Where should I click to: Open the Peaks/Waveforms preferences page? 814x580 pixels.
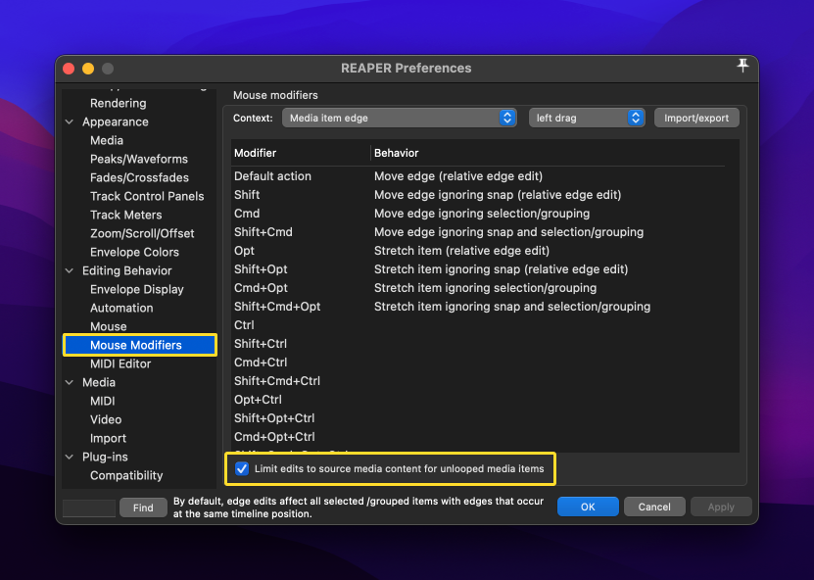coord(139,160)
